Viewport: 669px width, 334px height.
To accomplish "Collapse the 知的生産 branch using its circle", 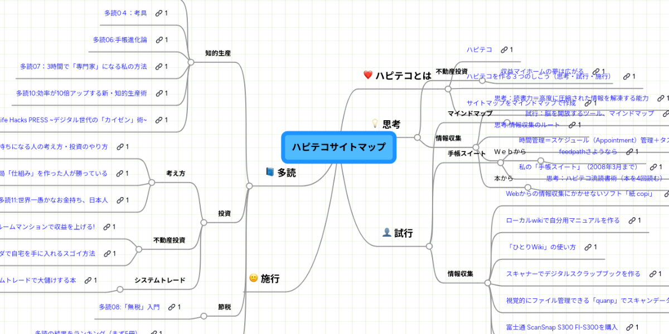I will (x=191, y=62).
